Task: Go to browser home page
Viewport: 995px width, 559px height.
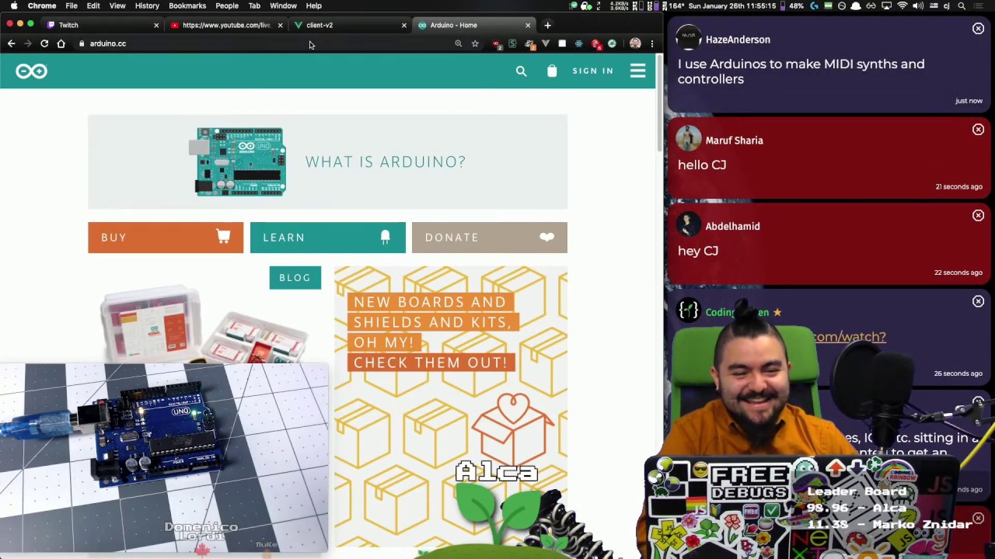Action: (x=61, y=43)
